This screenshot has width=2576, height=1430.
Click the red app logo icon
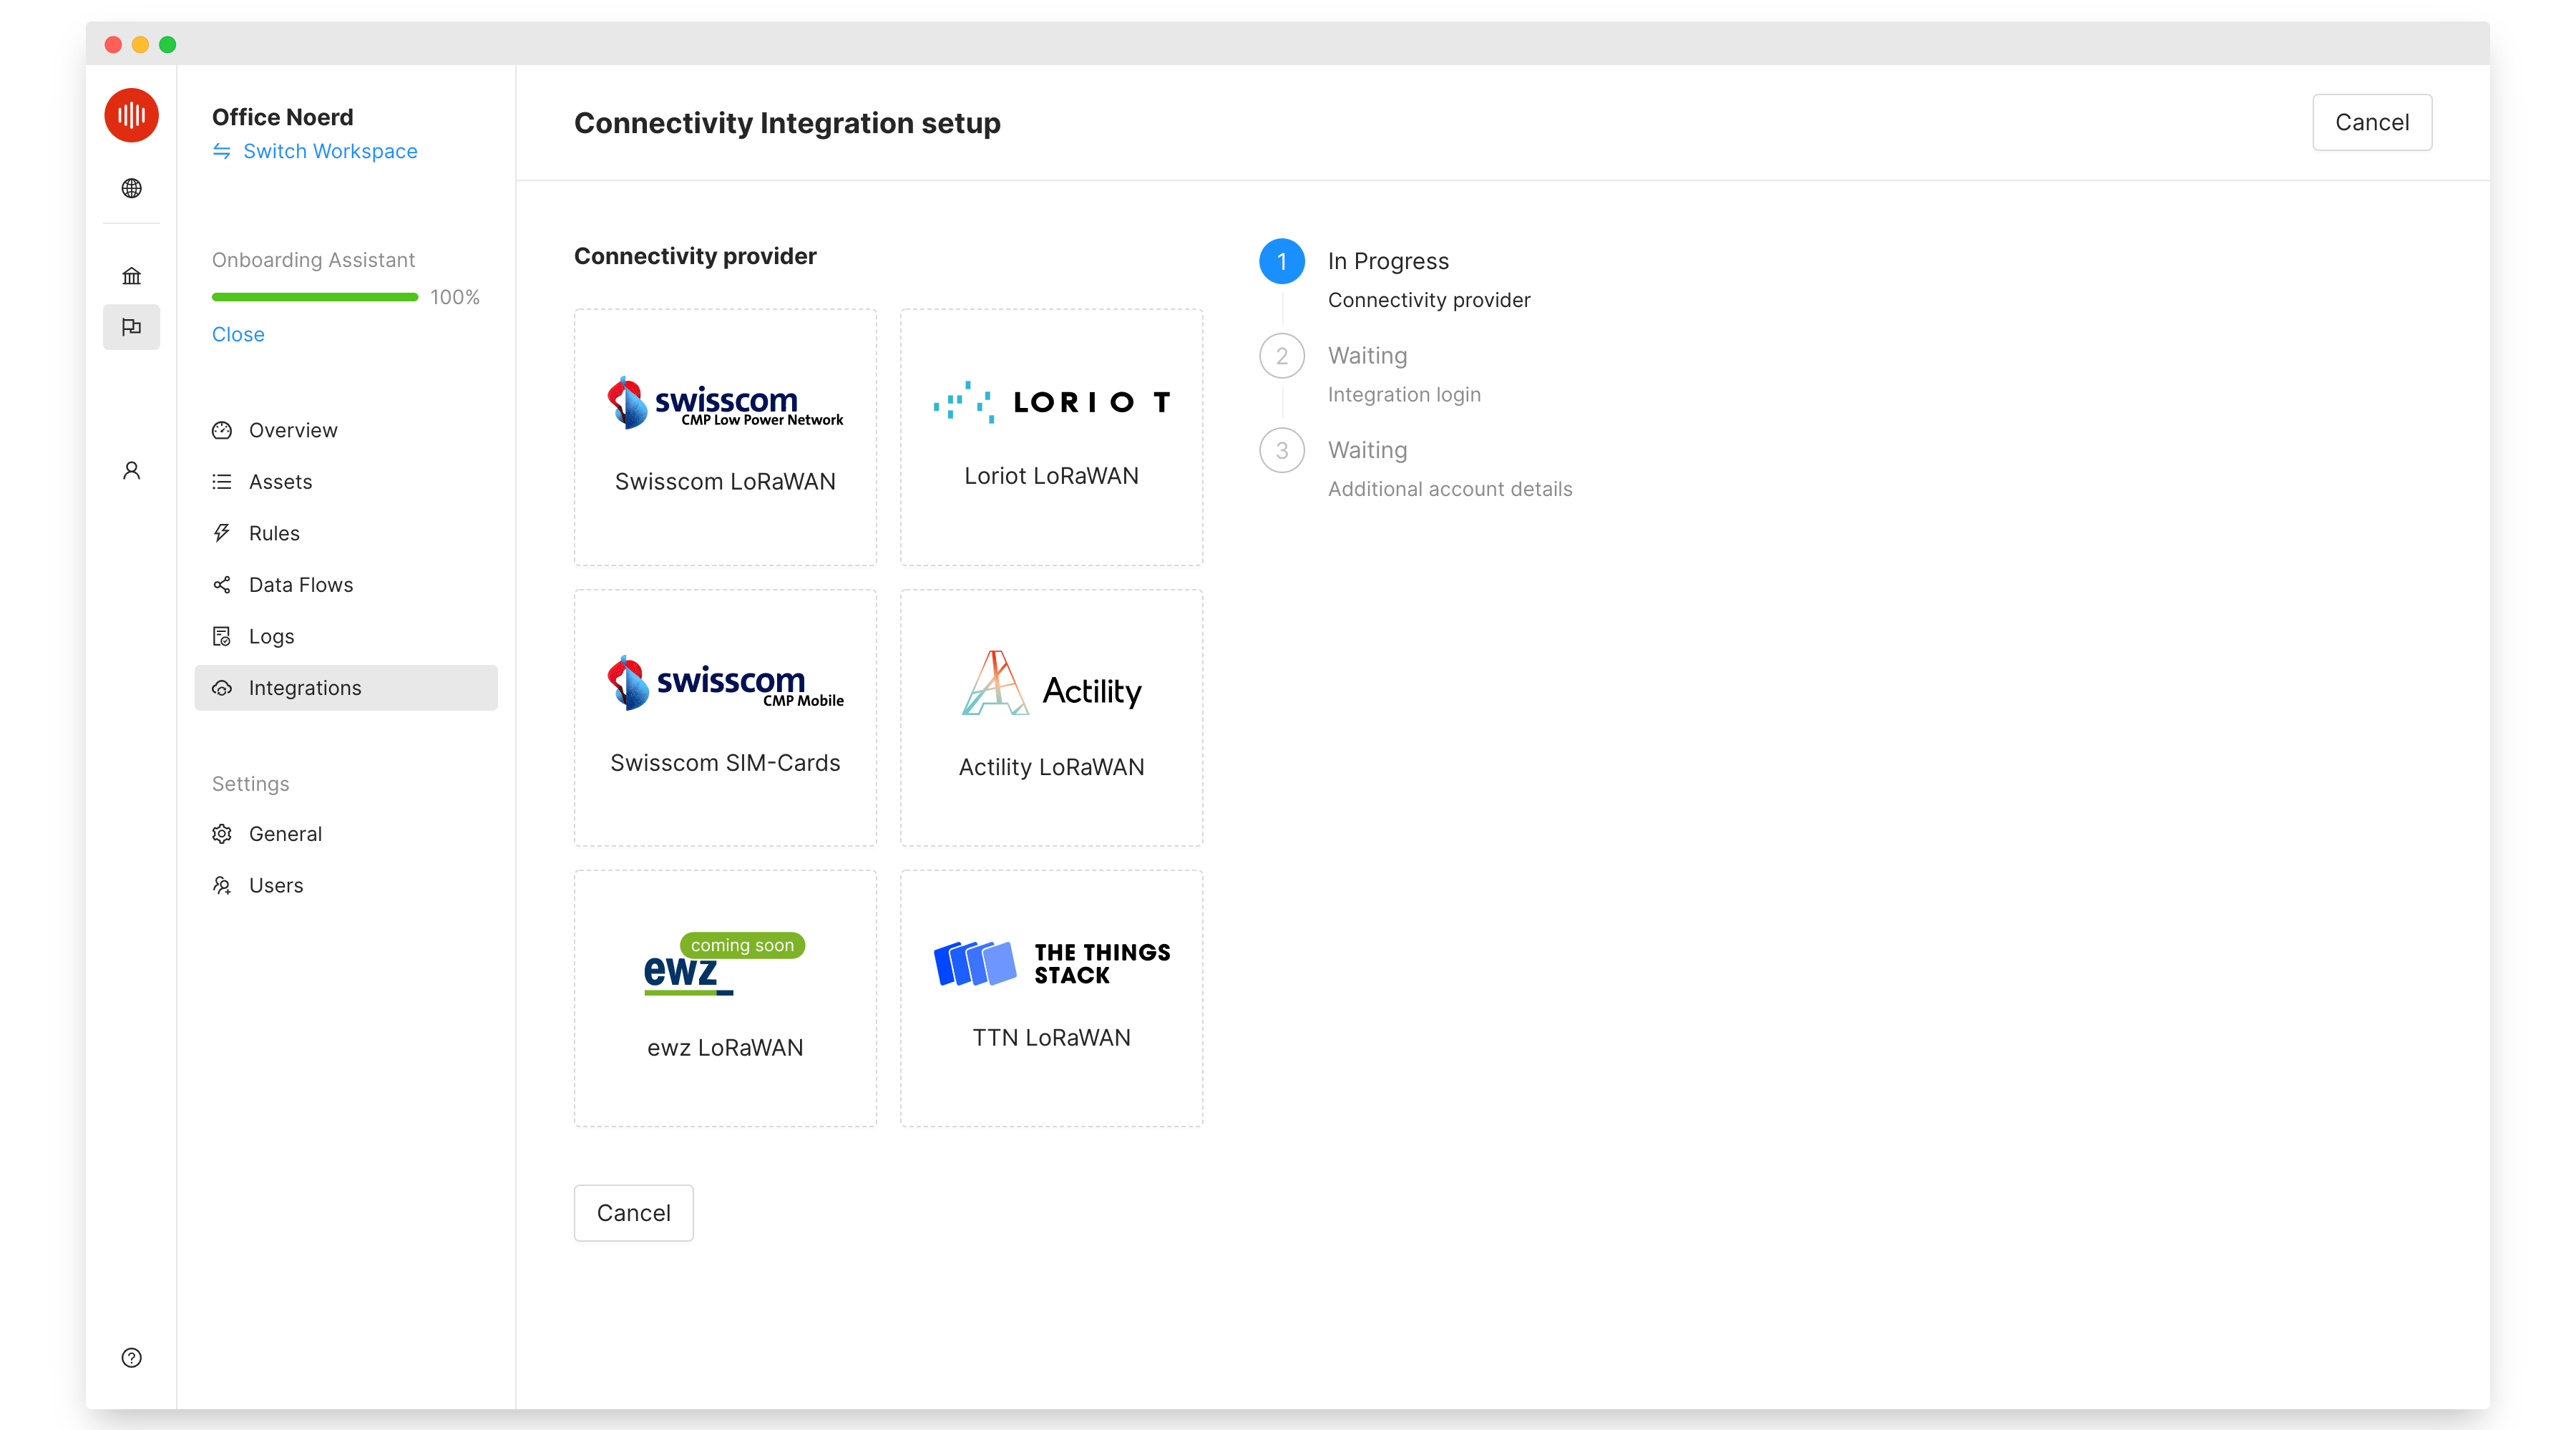pos(131,115)
